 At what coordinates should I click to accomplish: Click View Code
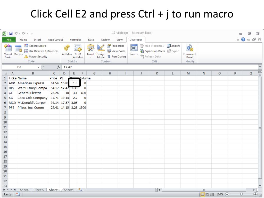pyautogui.click(x=116, y=51)
